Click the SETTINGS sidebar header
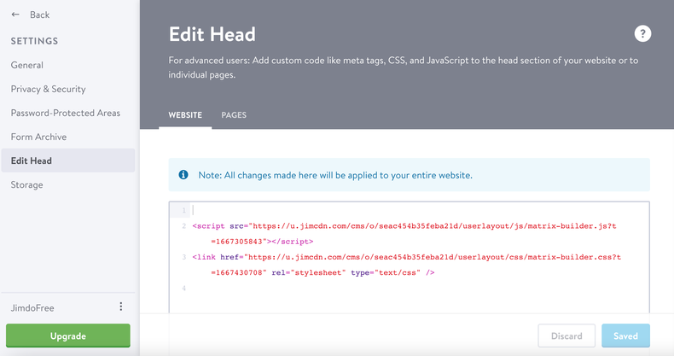The image size is (674, 356). coord(34,41)
